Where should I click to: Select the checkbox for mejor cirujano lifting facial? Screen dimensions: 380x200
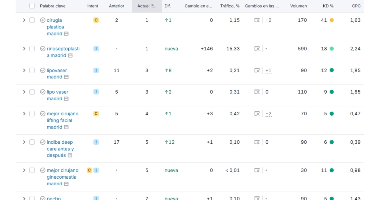pos(32,114)
